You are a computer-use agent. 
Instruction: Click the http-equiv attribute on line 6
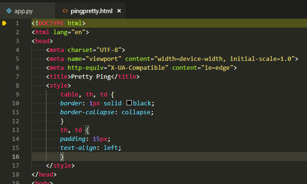pos(86,68)
